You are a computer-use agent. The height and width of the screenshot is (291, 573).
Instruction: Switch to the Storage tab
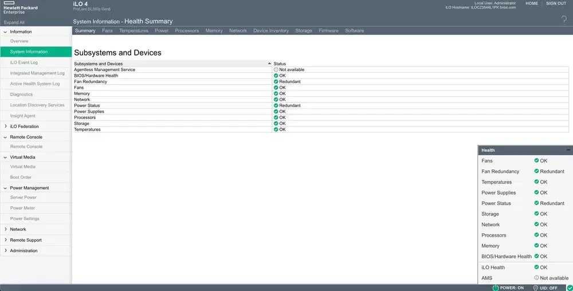(304, 31)
